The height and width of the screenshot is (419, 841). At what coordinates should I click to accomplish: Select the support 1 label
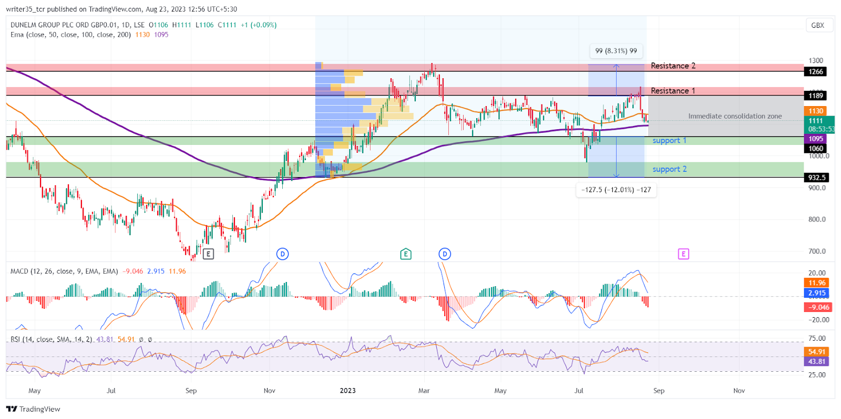click(x=669, y=141)
